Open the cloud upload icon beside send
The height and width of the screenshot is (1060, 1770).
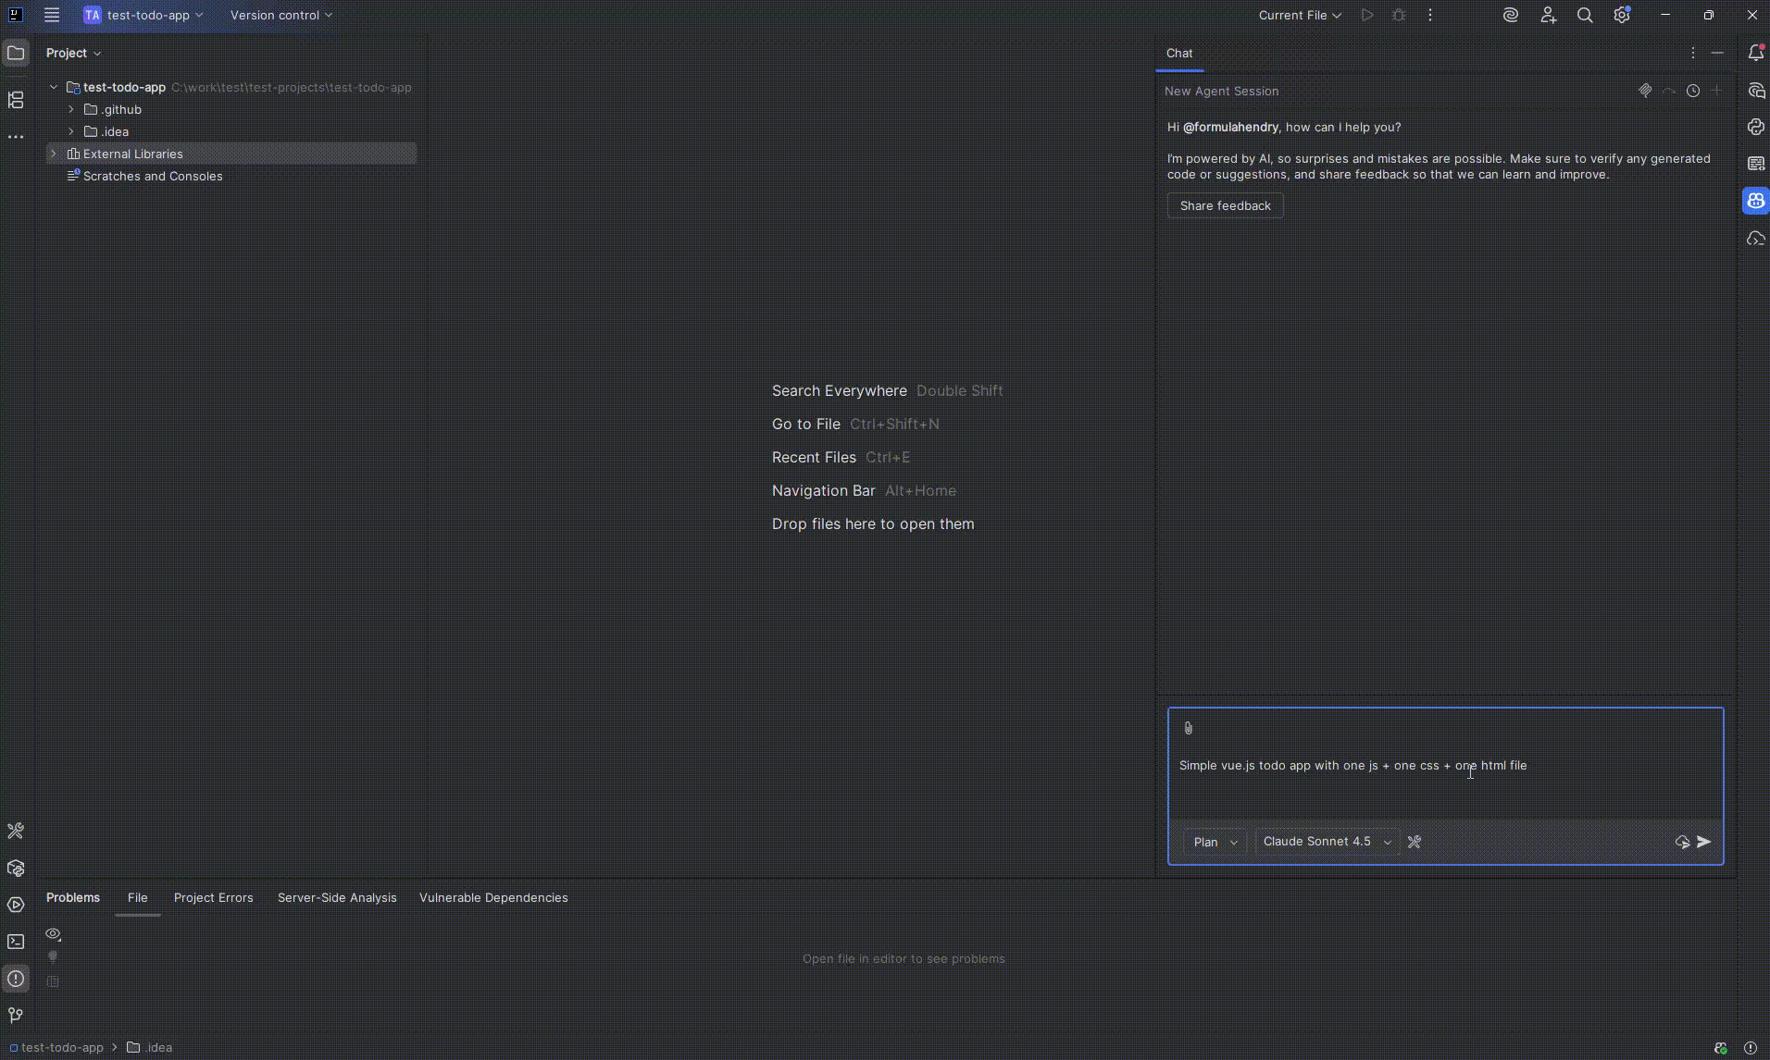click(x=1682, y=842)
